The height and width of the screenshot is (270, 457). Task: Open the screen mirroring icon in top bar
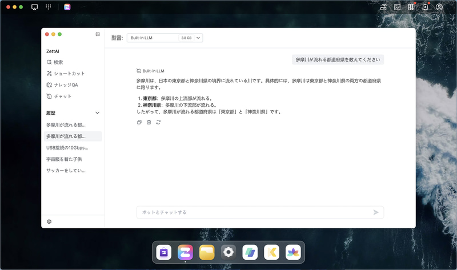tap(34, 7)
